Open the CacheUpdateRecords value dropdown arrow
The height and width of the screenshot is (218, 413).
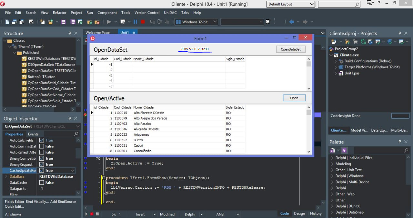click(x=73, y=170)
